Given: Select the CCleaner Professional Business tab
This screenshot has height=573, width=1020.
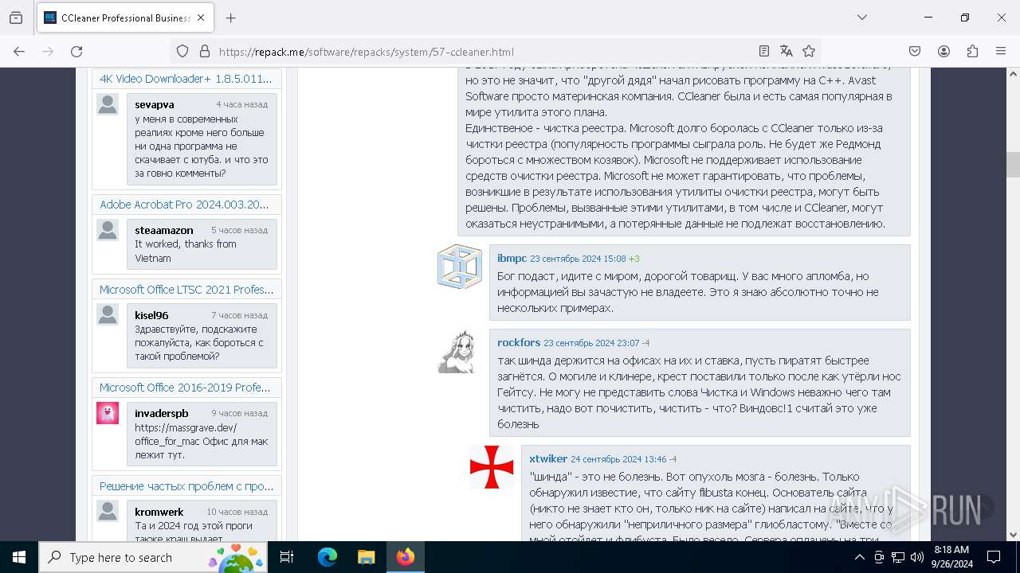Looking at the screenshot, I should point(125,18).
